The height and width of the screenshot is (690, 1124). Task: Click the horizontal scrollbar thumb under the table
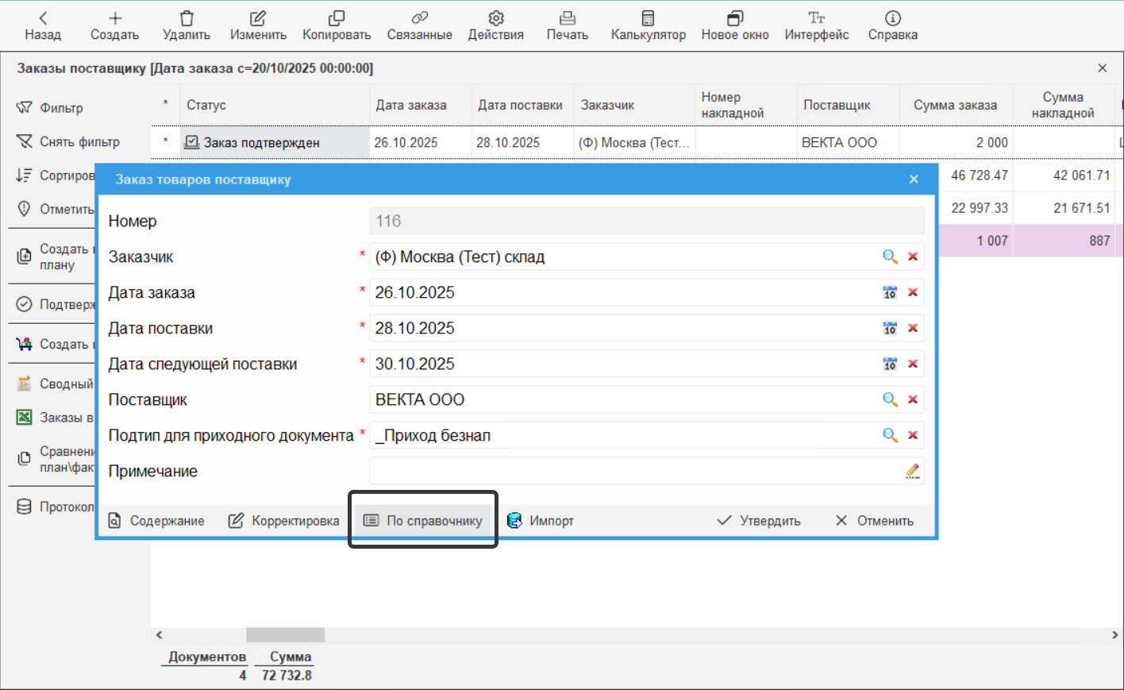[x=285, y=635]
